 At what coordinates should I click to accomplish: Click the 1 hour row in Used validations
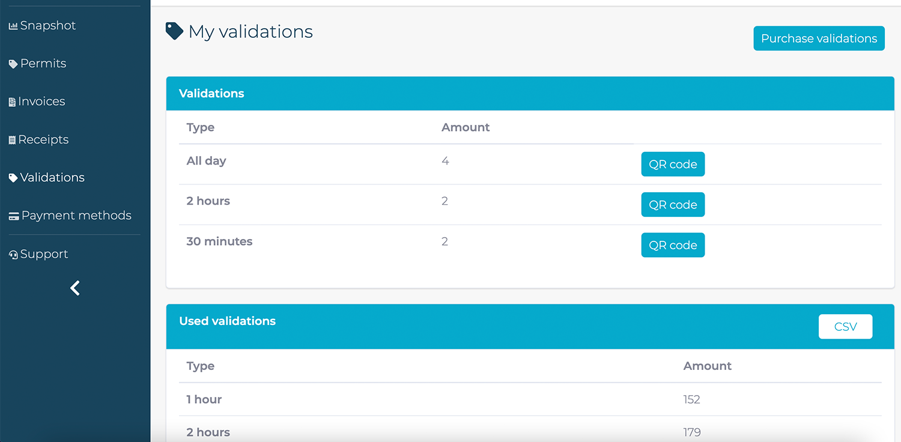point(530,399)
